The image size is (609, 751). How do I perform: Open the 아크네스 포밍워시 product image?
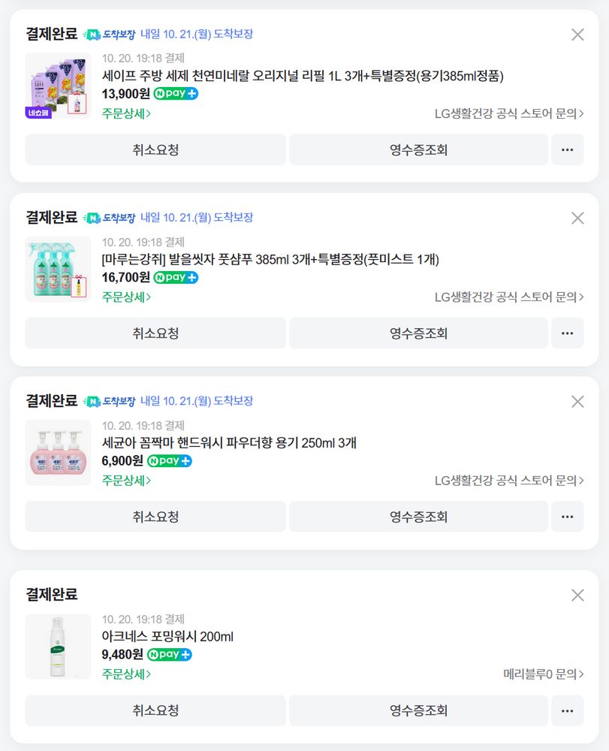click(58, 647)
